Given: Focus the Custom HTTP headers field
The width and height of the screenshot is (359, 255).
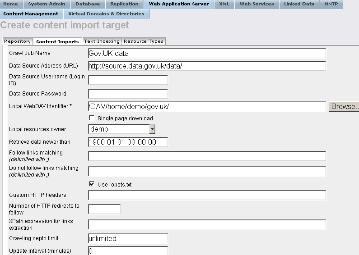Looking at the screenshot, I should click(207, 195).
